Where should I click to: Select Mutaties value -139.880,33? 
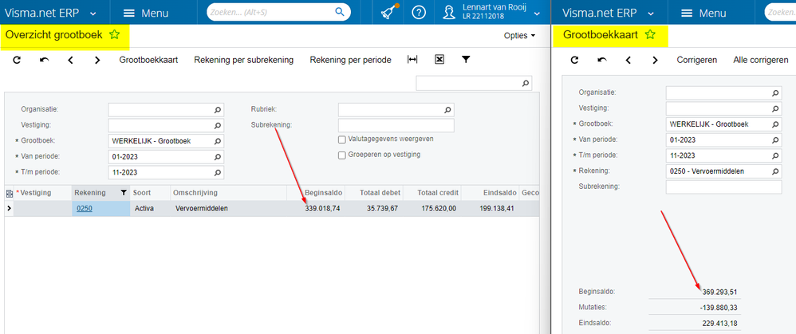coord(719,307)
